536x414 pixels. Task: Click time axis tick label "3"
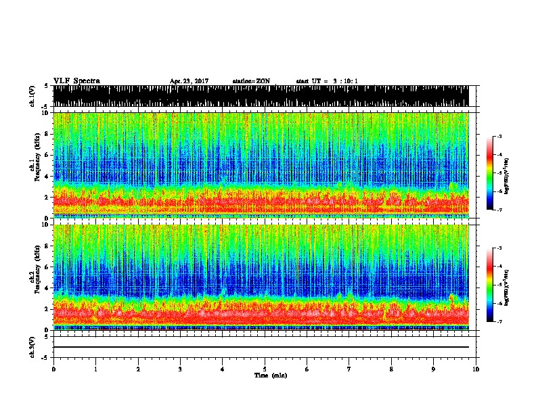coord(180,369)
